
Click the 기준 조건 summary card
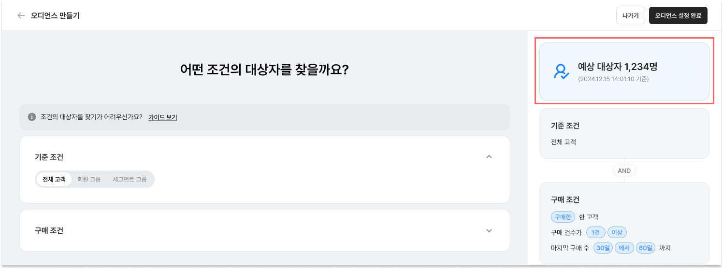[x=624, y=134]
